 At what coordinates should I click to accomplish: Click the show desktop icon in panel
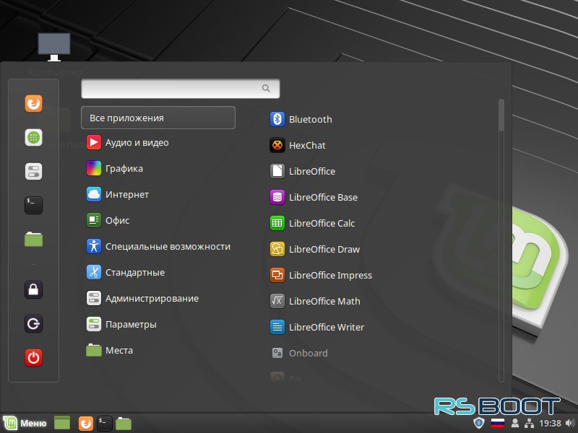(62, 423)
